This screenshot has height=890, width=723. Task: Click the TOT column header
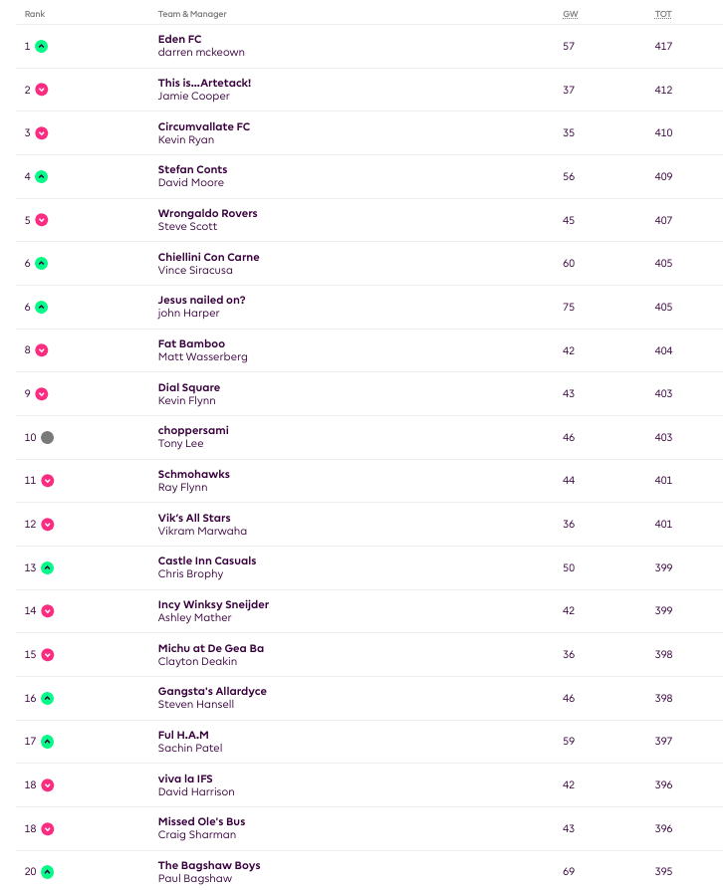pyautogui.click(x=663, y=14)
